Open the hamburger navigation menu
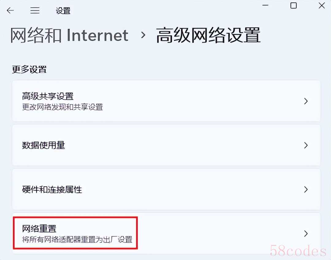 [x=35, y=10]
